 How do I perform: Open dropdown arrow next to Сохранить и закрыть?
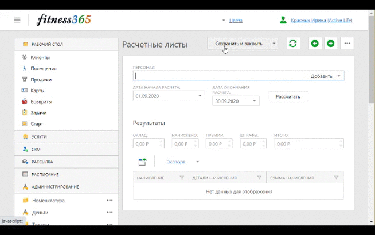(x=274, y=44)
